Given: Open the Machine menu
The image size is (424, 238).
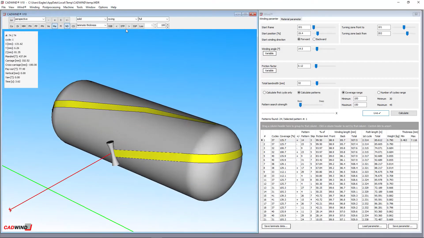Looking at the screenshot, I should [68, 7].
